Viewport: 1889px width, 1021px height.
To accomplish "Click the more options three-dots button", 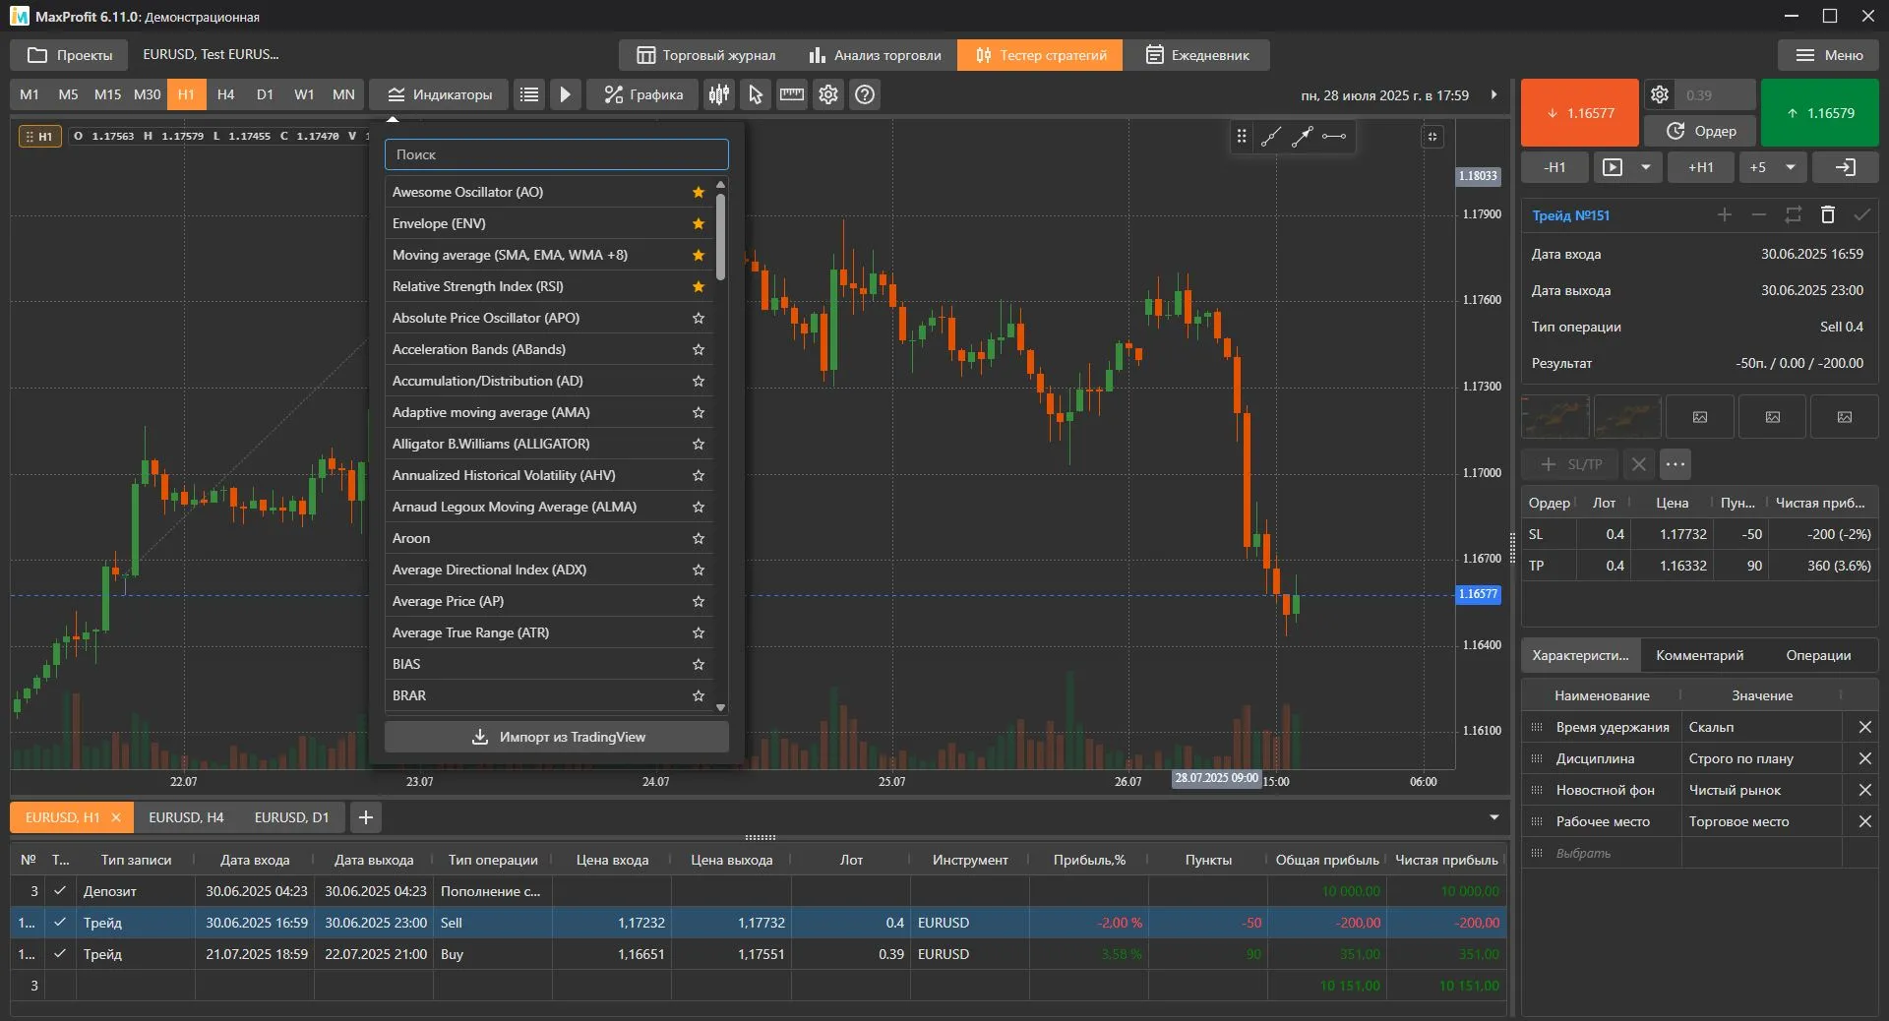I will [1676, 464].
